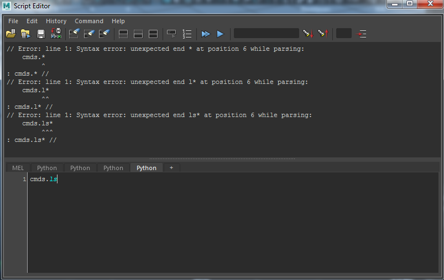Show Input pane only icon
This screenshot has width=444, height=280.
pos(138,34)
